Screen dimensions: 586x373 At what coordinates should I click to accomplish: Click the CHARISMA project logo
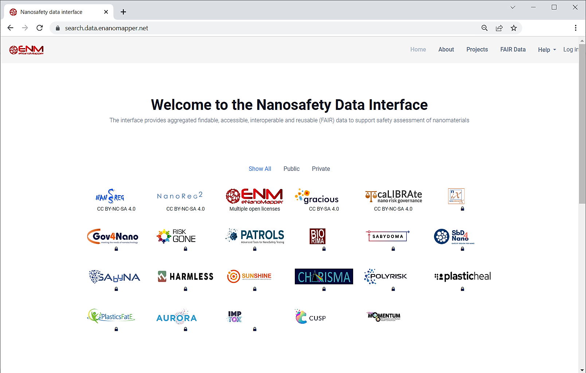[x=324, y=277]
